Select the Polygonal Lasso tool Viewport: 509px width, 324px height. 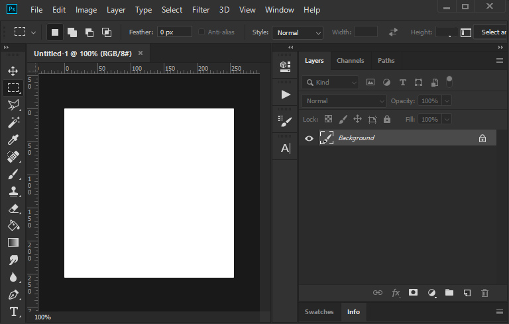click(13, 105)
